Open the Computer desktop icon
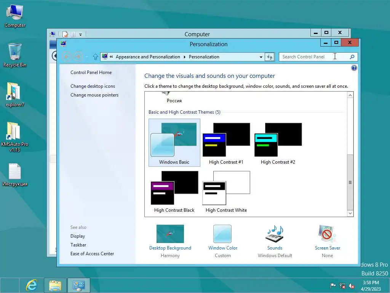 (x=15, y=16)
